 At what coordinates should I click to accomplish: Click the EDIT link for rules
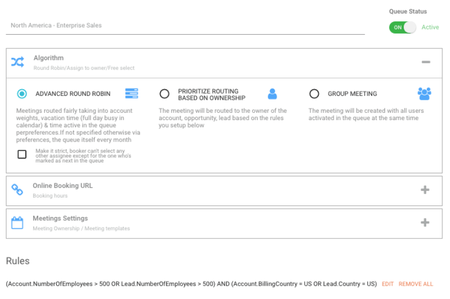(388, 284)
